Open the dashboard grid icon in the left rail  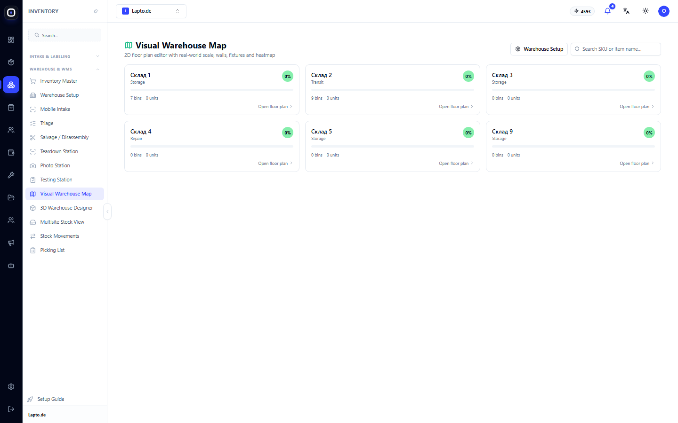click(x=11, y=40)
